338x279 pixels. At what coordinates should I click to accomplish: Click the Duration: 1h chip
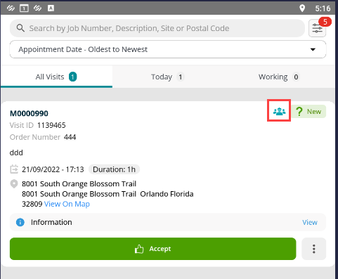114,169
